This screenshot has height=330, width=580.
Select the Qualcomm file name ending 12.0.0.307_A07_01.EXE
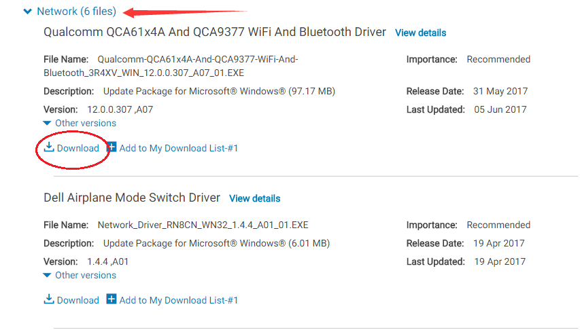click(171, 66)
